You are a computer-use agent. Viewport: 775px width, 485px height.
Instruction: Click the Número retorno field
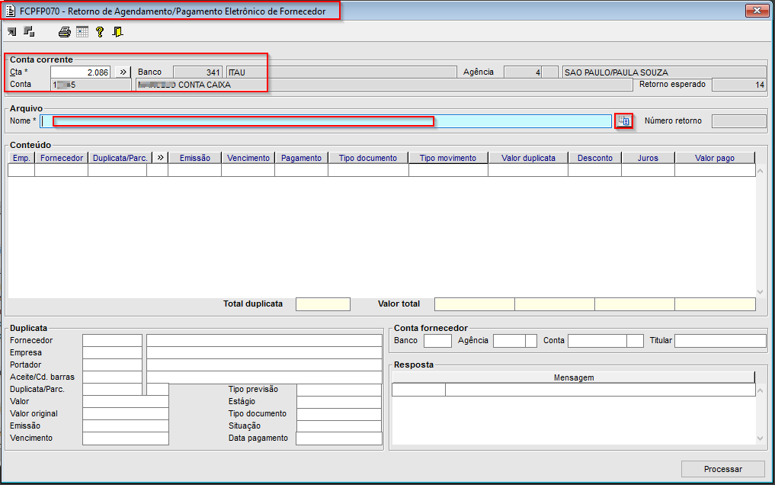click(x=739, y=121)
